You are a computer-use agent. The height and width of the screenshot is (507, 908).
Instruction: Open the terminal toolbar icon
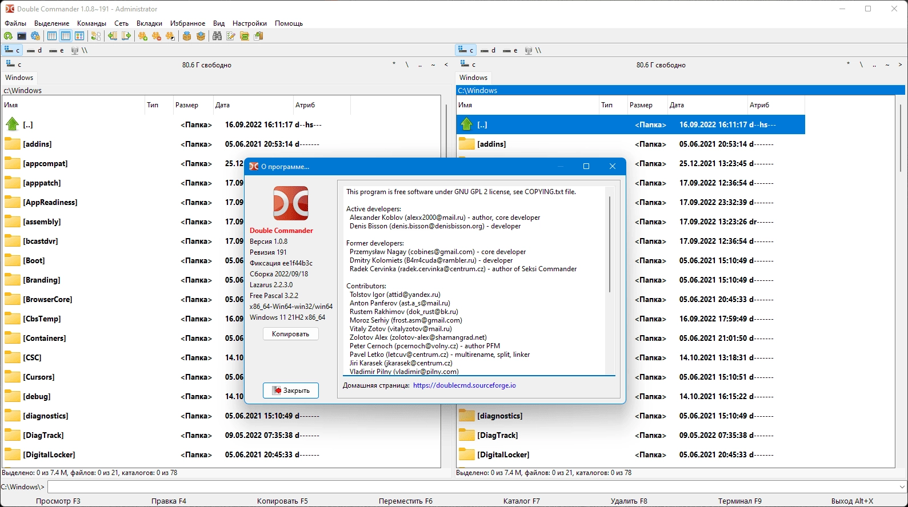[x=22, y=36]
